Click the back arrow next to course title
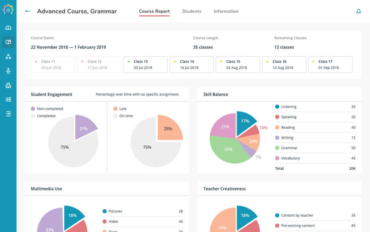370x232 pixels. pyautogui.click(x=28, y=11)
